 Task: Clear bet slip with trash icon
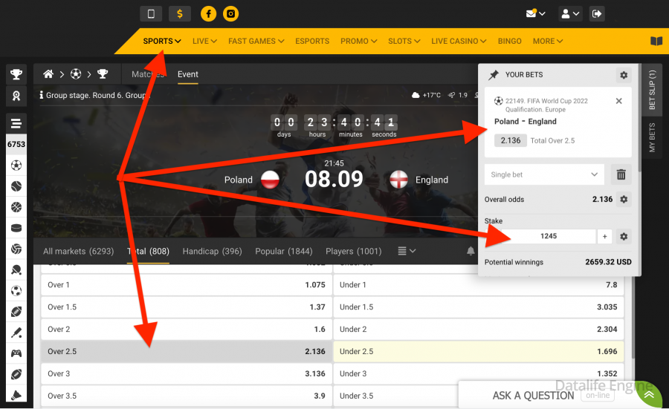point(621,174)
